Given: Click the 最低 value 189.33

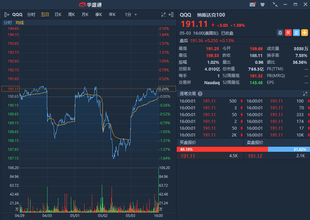Looking at the screenshot, I should point(212,55).
